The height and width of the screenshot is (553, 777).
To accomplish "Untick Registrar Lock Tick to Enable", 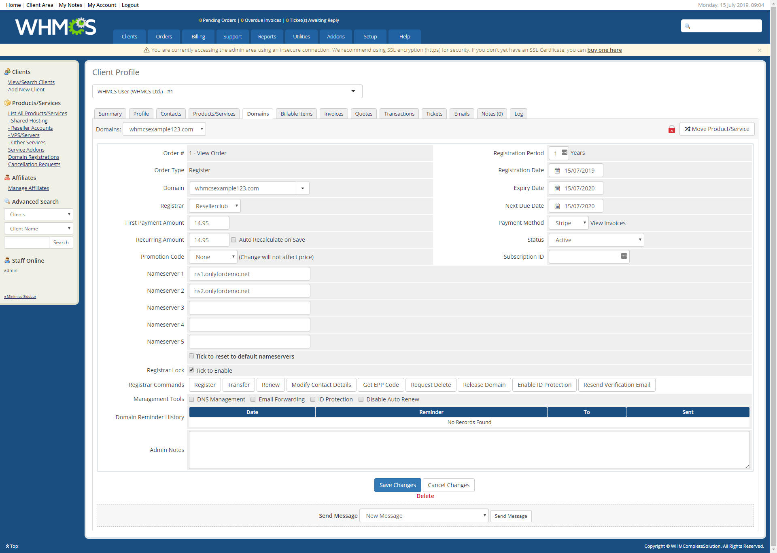I will [x=191, y=370].
